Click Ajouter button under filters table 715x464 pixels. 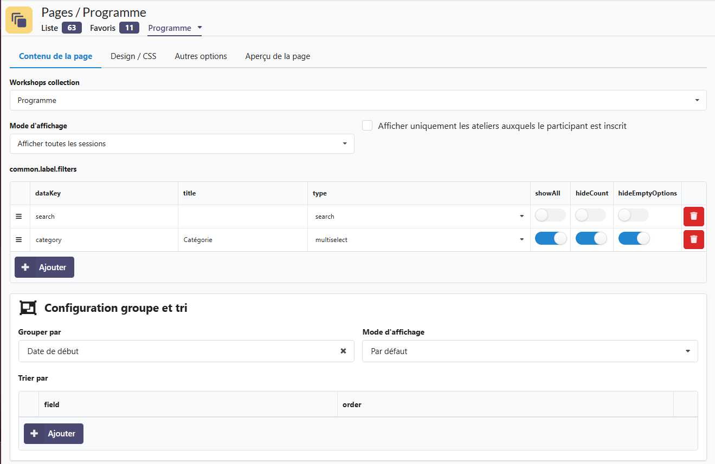pyautogui.click(x=44, y=267)
